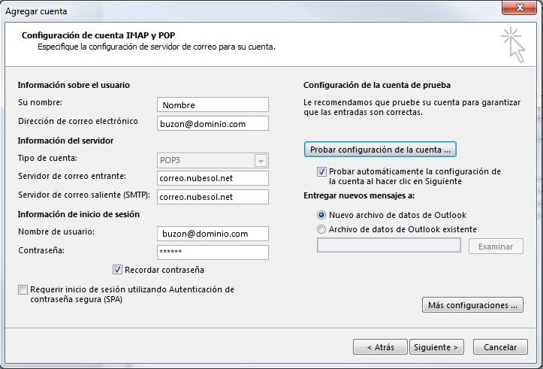Click the cursor wizard icon in header
This screenshot has width=543, height=369.
[513, 44]
